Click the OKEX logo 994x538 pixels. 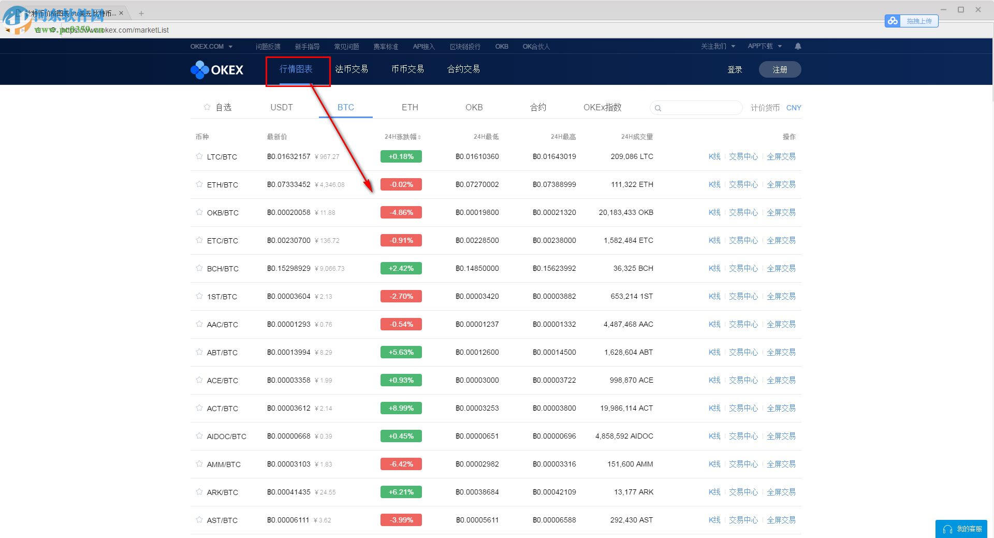coord(217,70)
